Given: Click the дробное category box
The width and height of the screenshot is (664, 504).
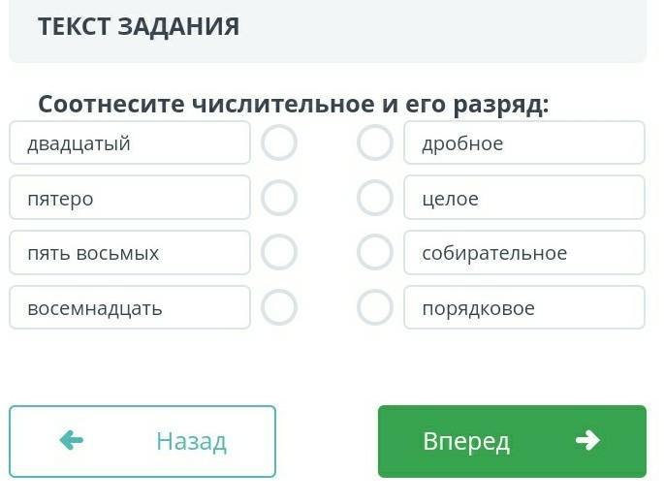Looking at the screenshot, I should pos(523,143).
